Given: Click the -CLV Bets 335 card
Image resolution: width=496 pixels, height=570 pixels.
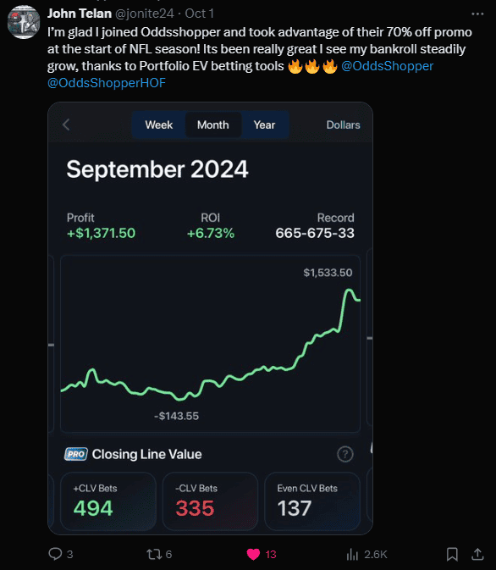Looking at the screenshot, I should coord(210,501).
